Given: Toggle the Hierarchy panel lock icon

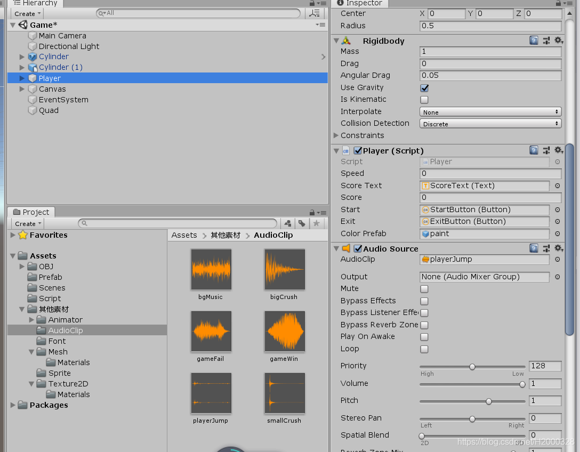Looking at the screenshot, I should point(312,3).
